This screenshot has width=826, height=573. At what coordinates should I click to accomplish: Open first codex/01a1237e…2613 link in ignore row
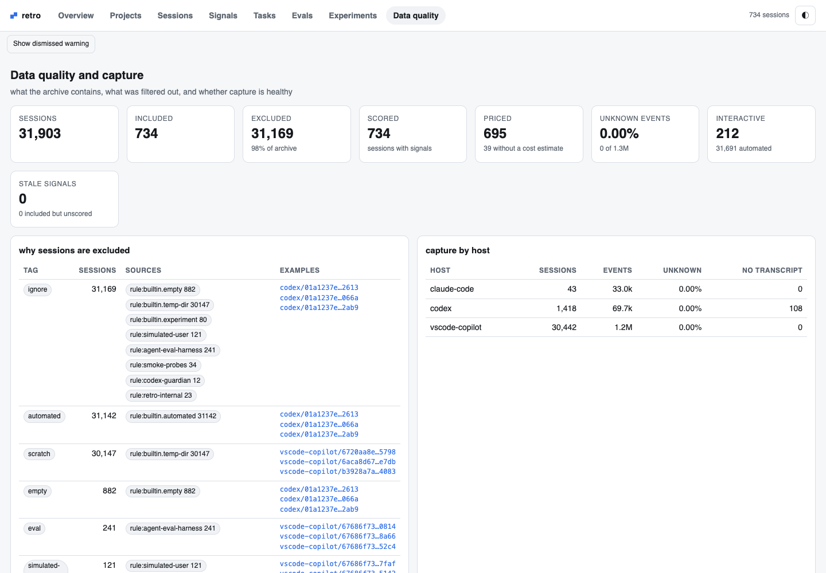click(x=319, y=288)
